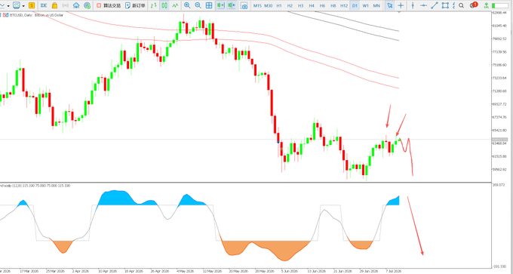Switch chart to bar chart type

click(153, 5)
